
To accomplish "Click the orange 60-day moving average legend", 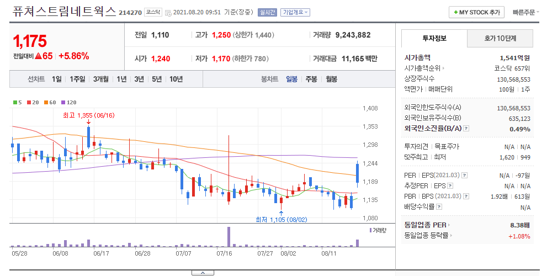I will point(50,102).
